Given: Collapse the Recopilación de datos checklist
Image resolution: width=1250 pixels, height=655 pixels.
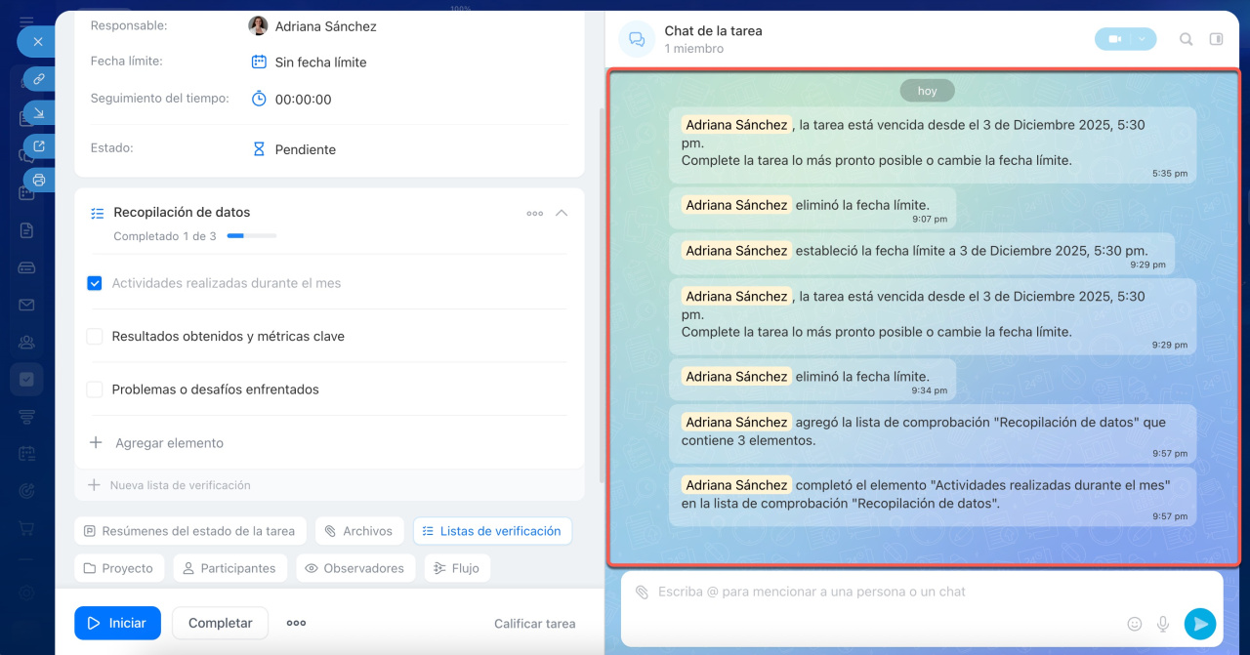Looking at the screenshot, I should pos(562,213).
